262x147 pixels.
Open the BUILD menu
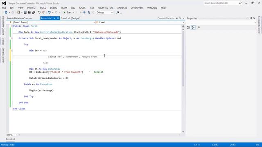click(x=43, y=8)
